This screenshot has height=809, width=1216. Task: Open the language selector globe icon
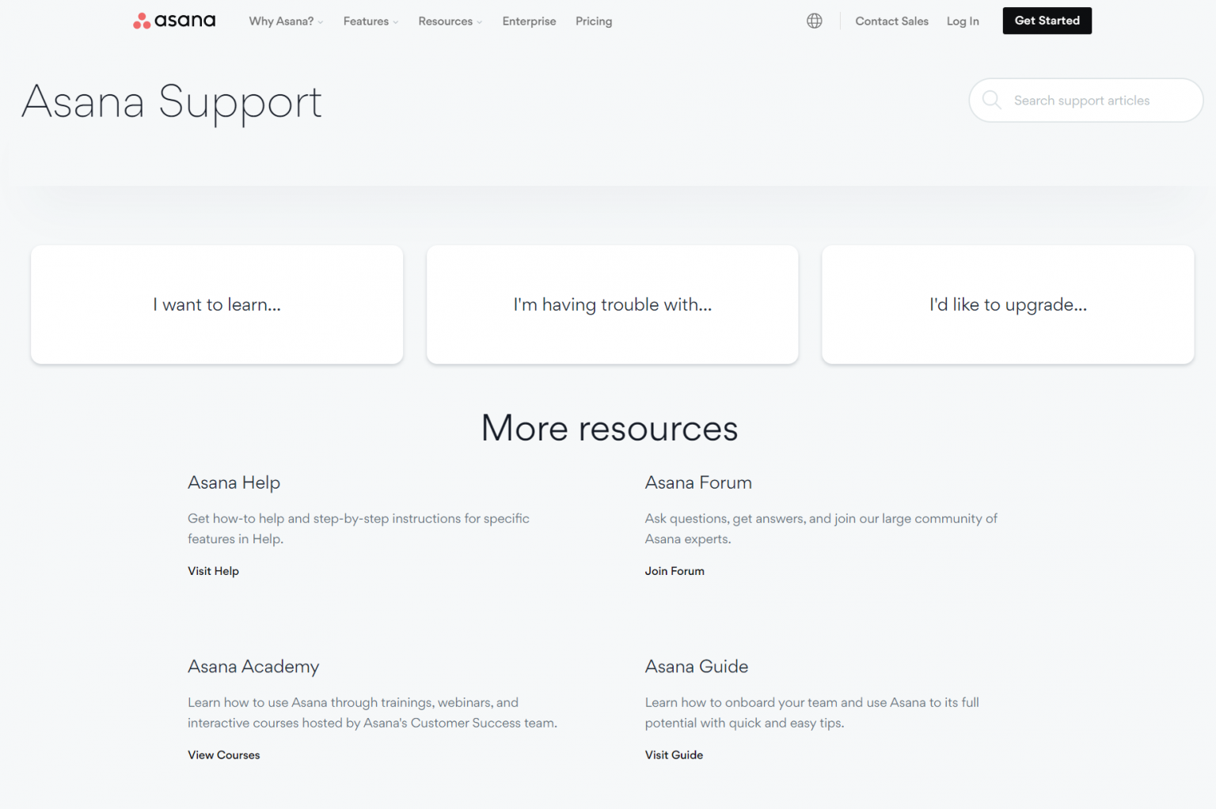[815, 21]
